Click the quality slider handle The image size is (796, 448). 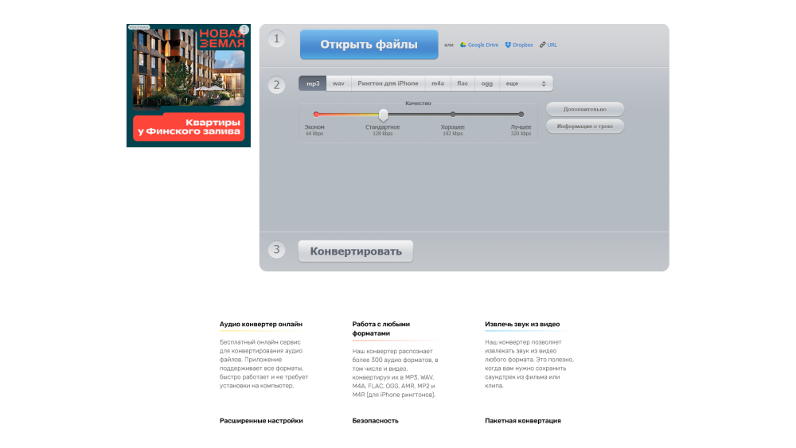(384, 115)
